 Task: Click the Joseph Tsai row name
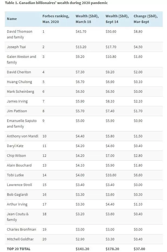[x=16, y=47]
